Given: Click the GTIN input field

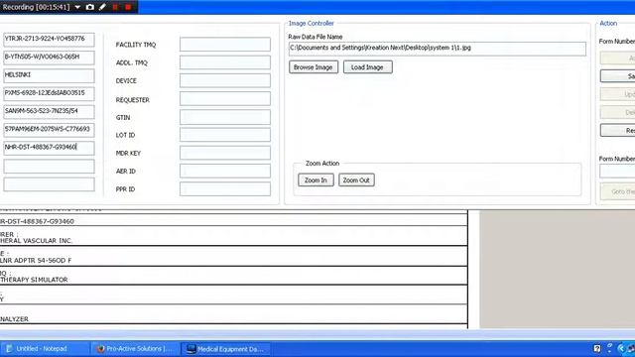Looking at the screenshot, I should coord(225,117).
